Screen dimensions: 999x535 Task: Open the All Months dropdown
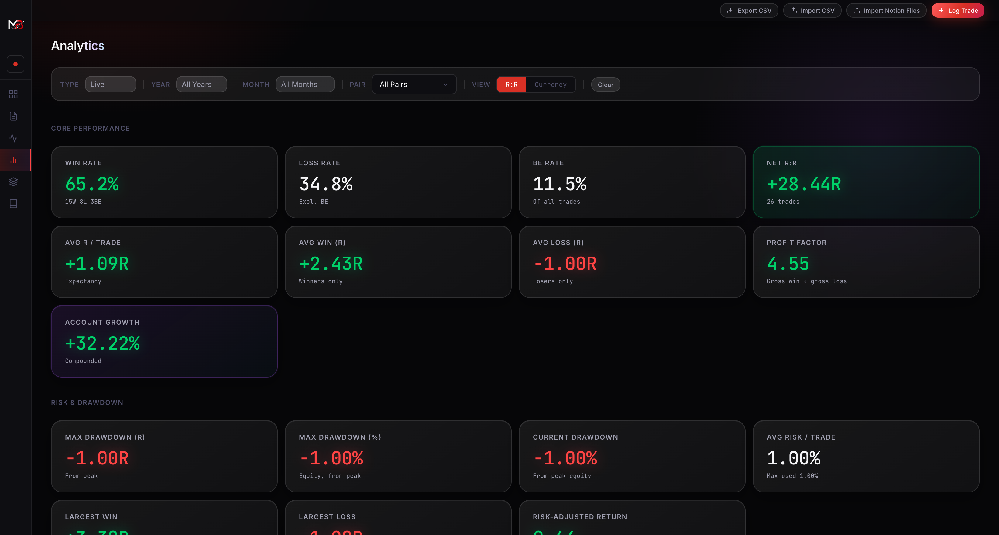tap(305, 84)
